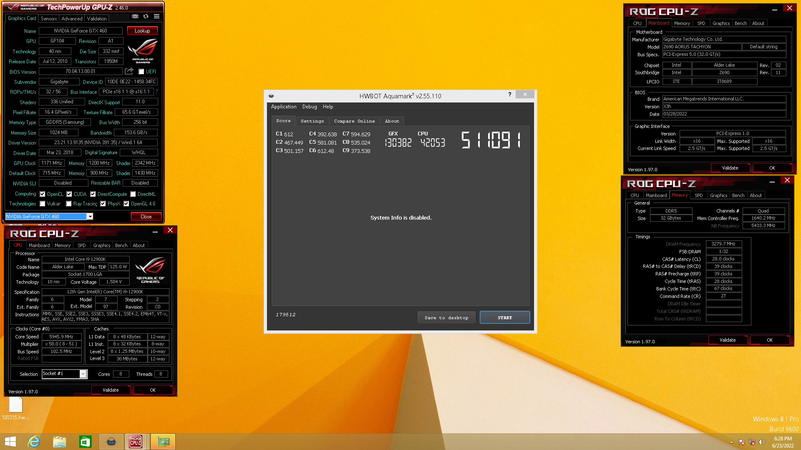Click Close button in GPU-Z
The height and width of the screenshot is (450, 801).
tap(146, 217)
